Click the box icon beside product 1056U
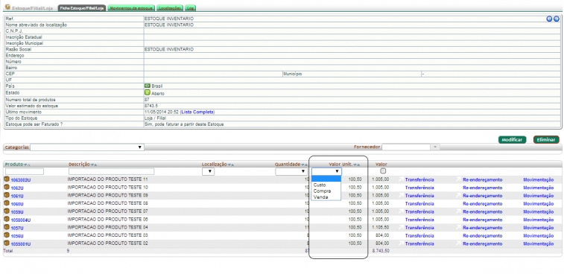The width and height of the screenshot is (564, 274). point(7,235)
